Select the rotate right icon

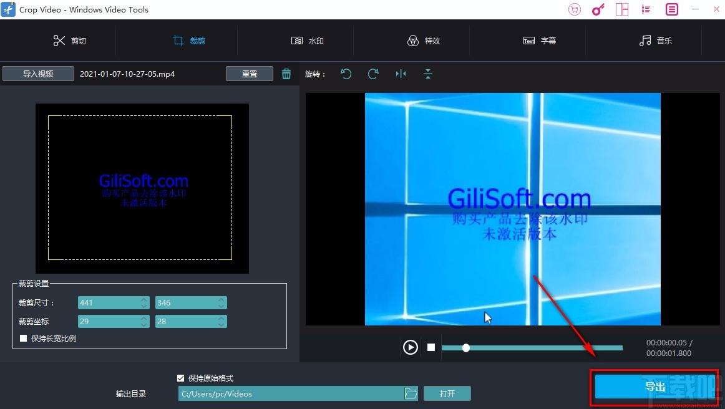coord(373,74)
